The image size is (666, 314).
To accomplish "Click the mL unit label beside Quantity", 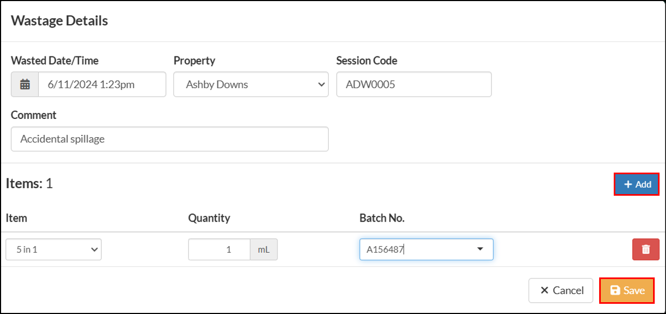I will point(264,249).
